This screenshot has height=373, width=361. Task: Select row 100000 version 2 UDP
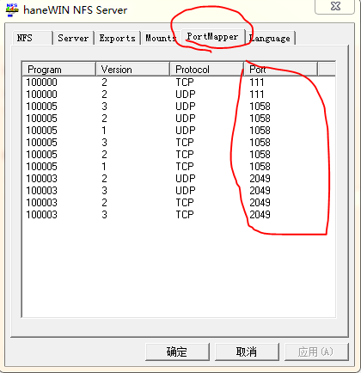click(x=178, y=95)
